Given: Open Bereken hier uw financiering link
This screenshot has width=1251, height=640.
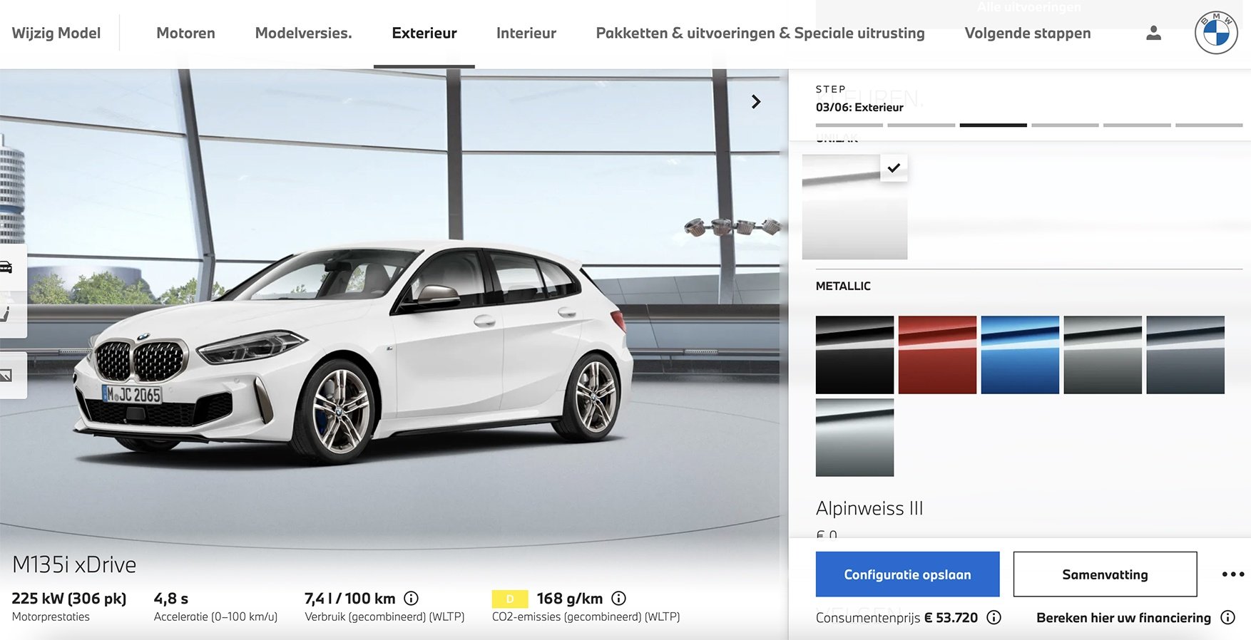Looking at the screenshot, I should click(x=1123, y=618).
